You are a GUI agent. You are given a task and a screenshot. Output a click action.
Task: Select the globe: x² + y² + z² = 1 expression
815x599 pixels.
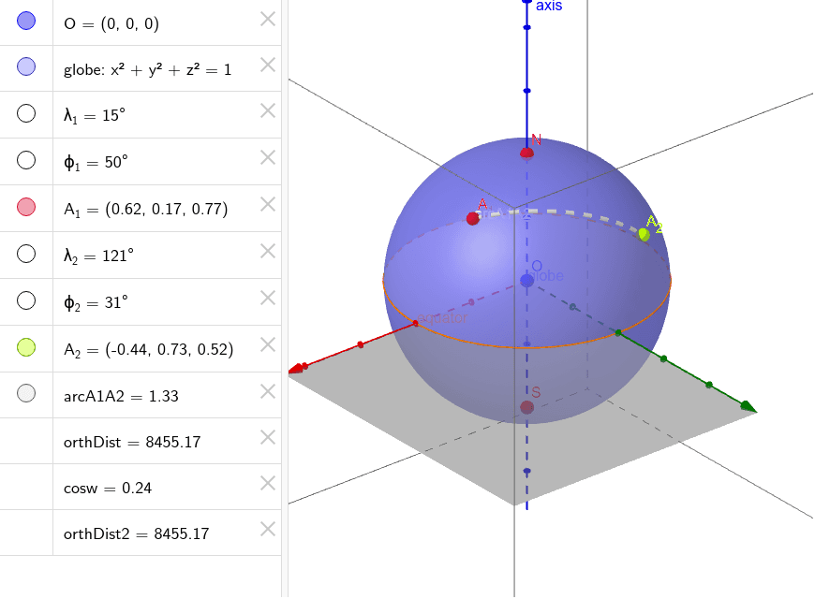pos(148,69)
